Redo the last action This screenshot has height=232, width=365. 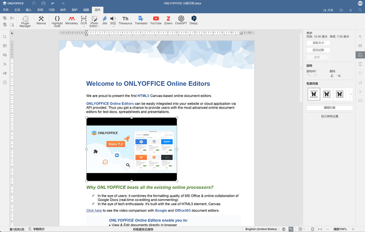pos(63,4)
